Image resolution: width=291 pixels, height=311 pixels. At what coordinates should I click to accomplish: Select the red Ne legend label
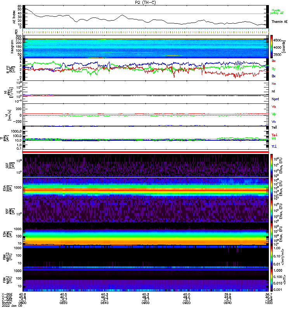pyautogui.click(x=274, y=84)
